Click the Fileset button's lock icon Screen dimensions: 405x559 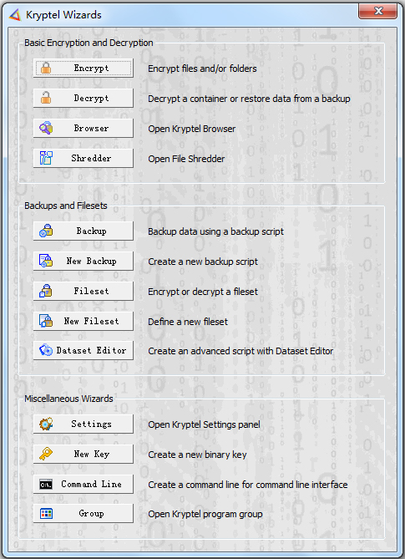46,291
